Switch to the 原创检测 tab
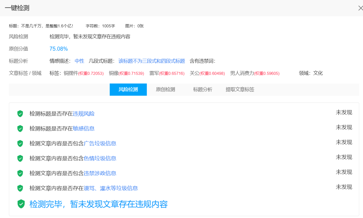This screenshot has width=363, height=218. [165, 89]
